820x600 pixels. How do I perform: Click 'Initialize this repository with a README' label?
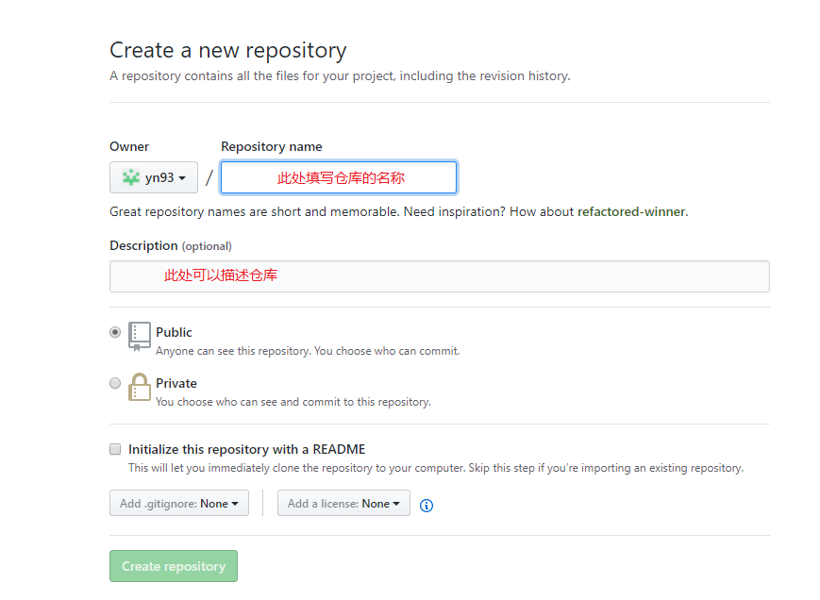click(247, 449)
